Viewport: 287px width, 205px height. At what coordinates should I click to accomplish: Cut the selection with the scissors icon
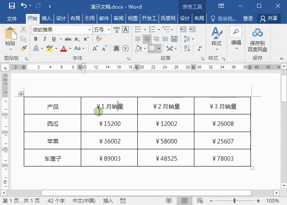tap(23, 29)
